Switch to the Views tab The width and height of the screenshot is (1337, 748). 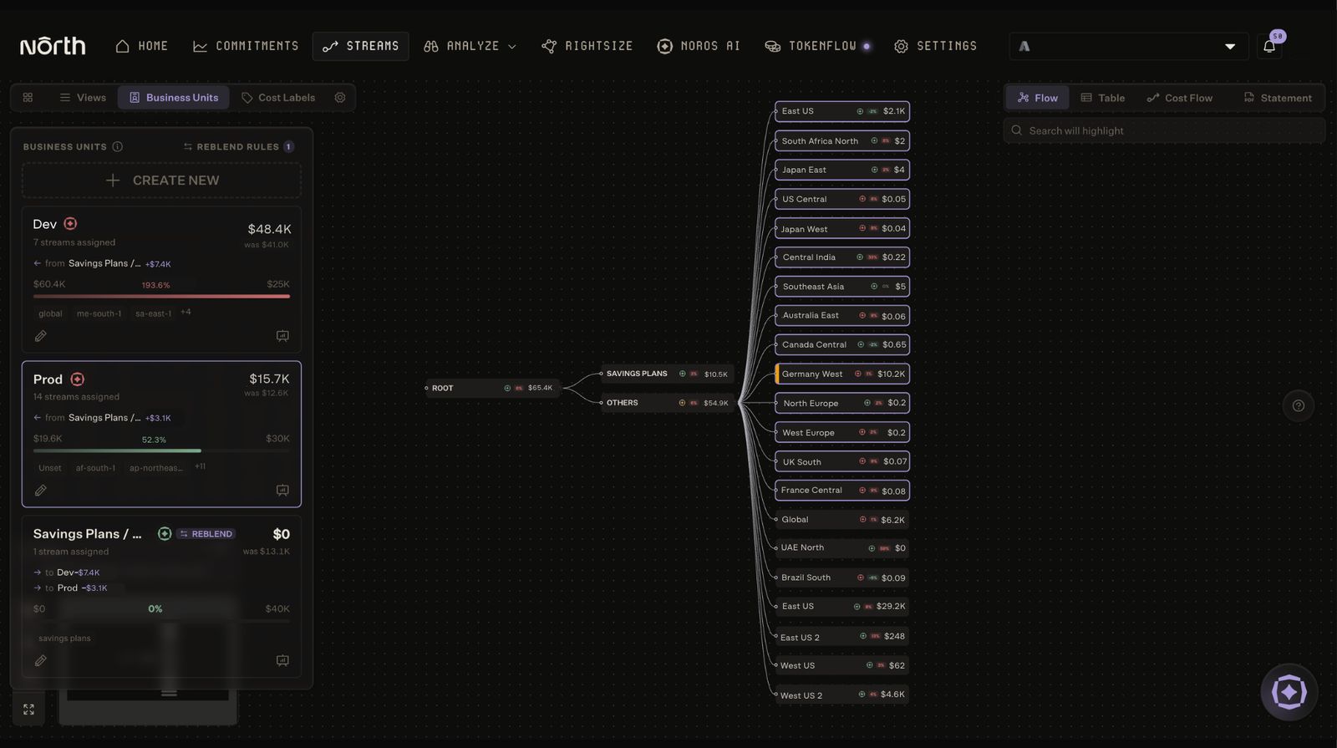pos(83,98)
